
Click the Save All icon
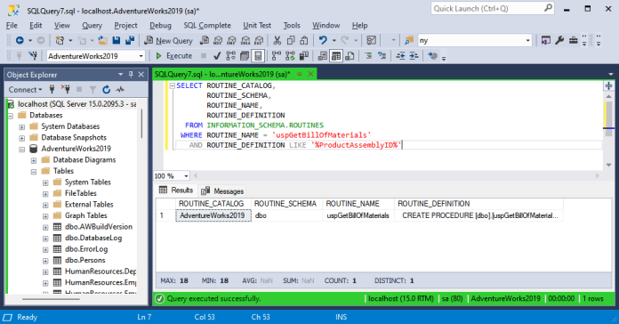[130, 40]
